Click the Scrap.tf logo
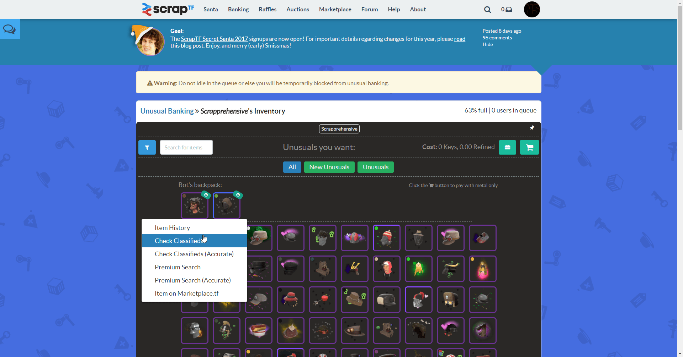Image resolution: width=683 pixels, height=357 pixels. coord(168,9)
